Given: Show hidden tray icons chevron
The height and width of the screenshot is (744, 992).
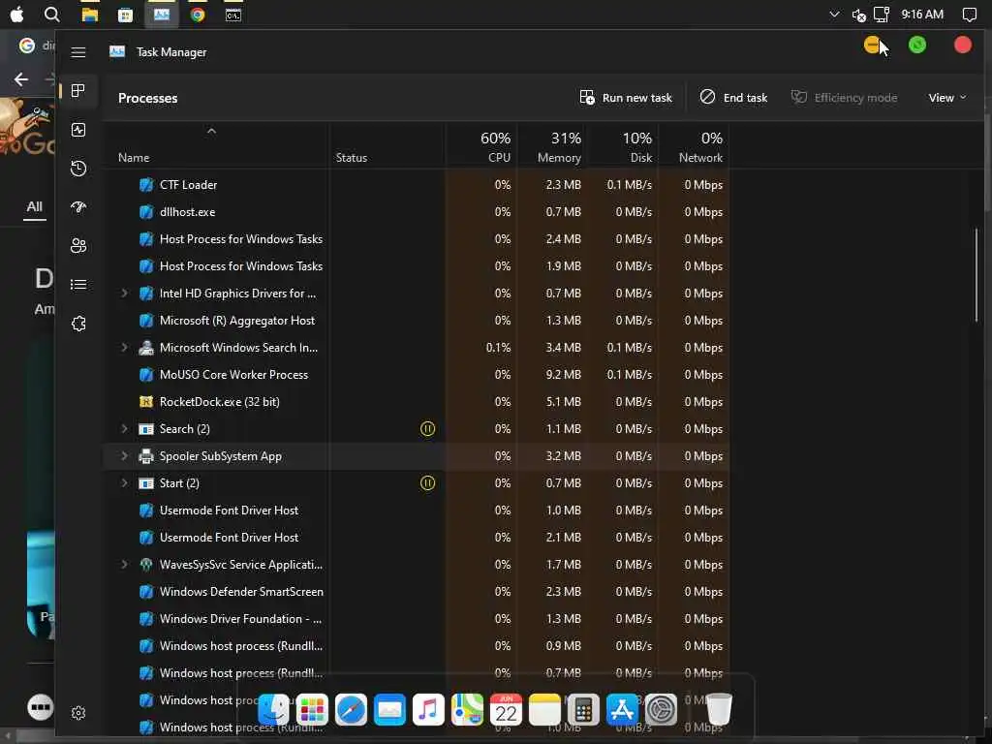Looking at the screenshot, I should click(834, 14).
